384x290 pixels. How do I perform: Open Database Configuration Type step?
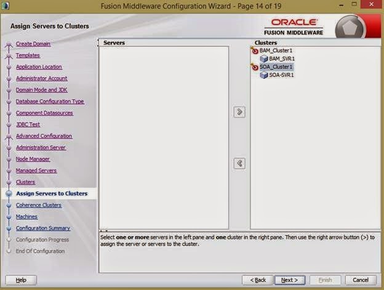tap(50, 101)
